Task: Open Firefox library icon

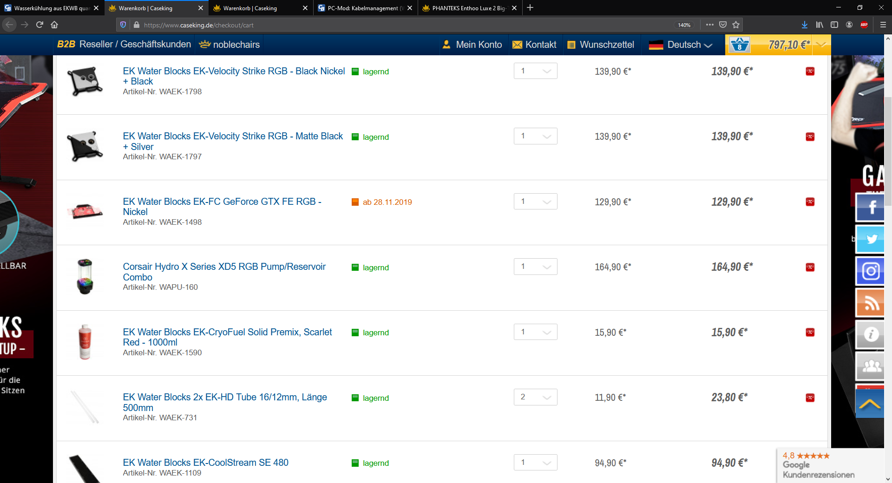Action: (820, 25)
